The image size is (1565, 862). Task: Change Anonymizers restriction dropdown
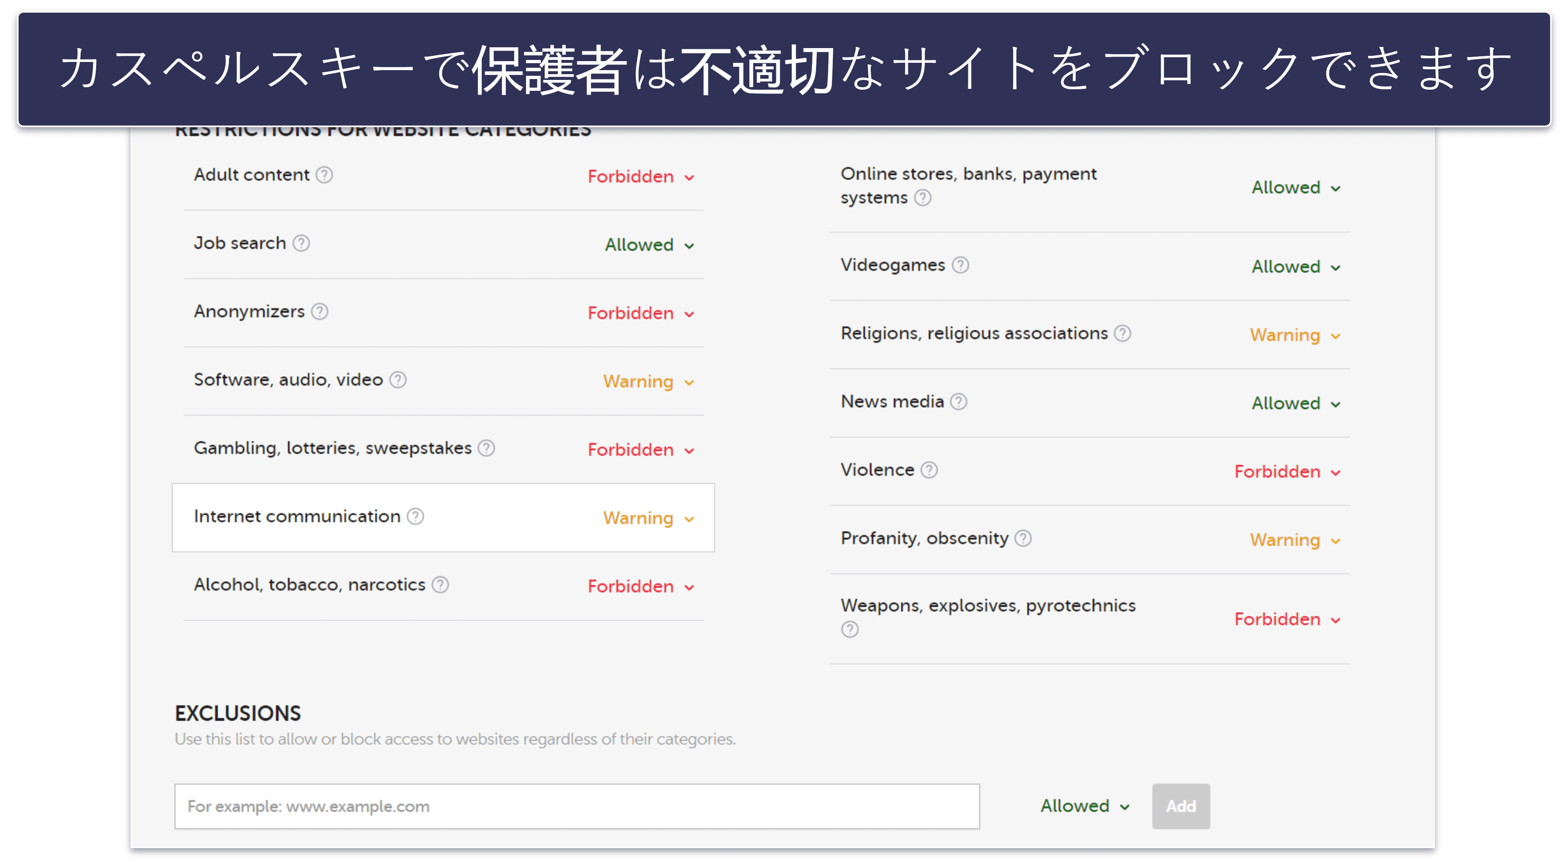pos(641,313)
